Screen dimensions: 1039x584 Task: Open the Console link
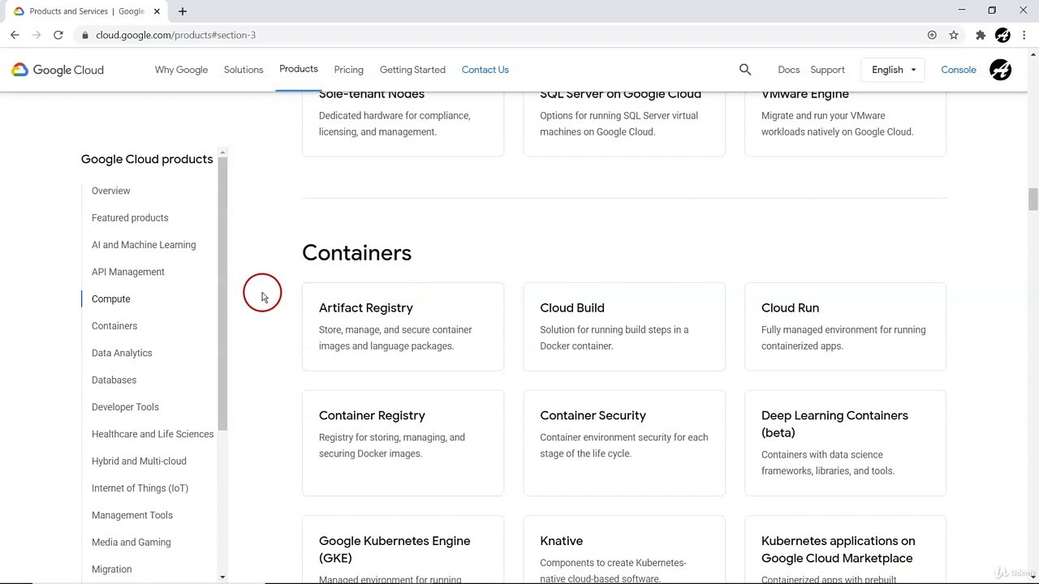(959, 70)
